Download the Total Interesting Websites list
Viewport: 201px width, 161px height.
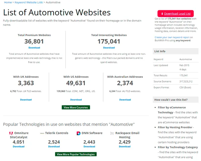109,48
